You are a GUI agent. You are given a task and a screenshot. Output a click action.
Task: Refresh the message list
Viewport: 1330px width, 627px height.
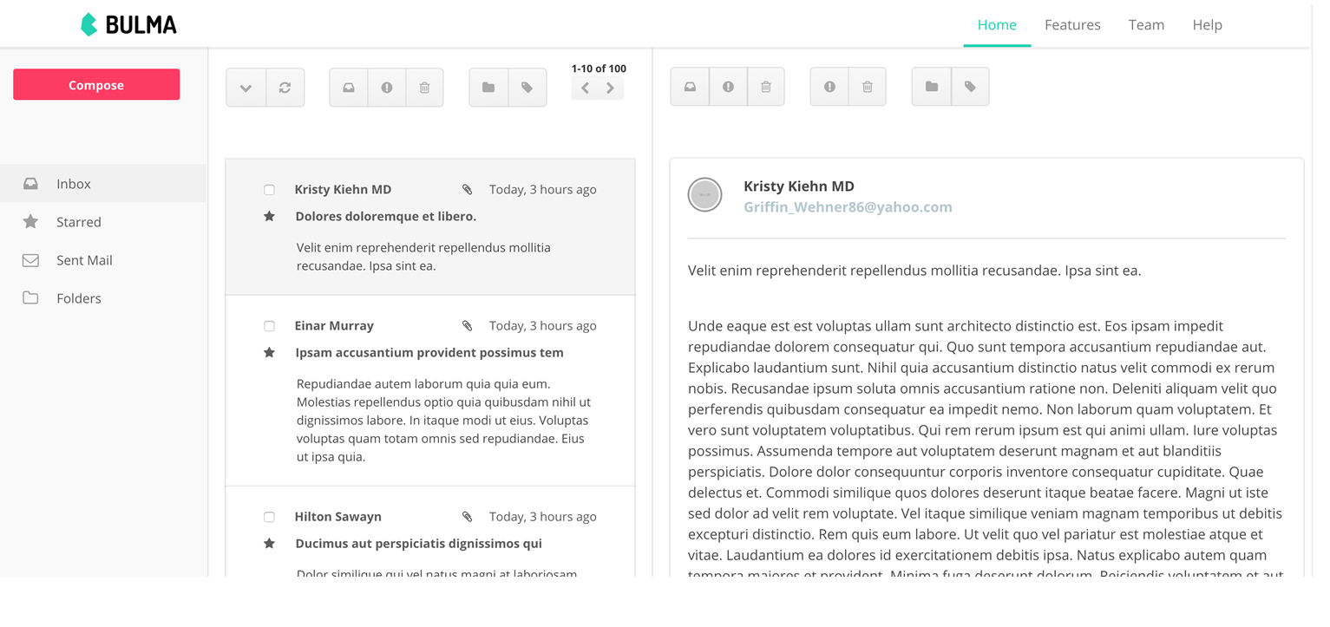click(285, 88)
